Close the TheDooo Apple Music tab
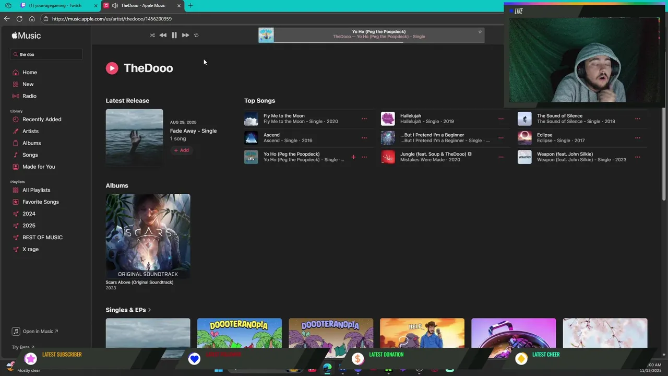668x376 pixels. tap(179, 5)
